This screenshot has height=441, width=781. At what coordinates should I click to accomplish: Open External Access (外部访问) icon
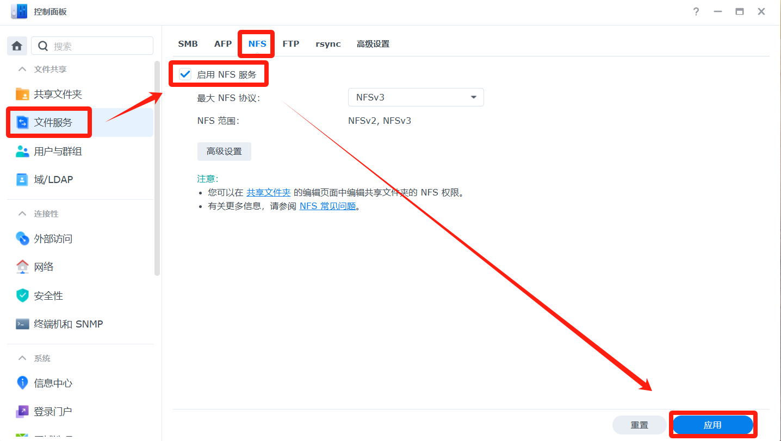(x=22, y=238)
